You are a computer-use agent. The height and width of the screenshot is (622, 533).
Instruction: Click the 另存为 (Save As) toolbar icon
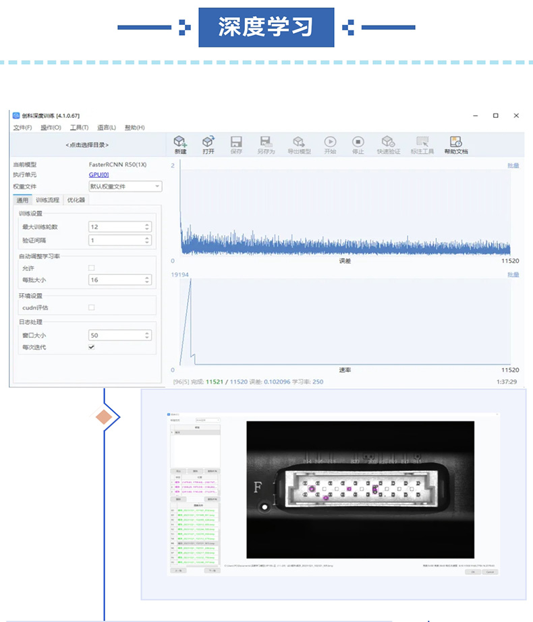point(266,145)
